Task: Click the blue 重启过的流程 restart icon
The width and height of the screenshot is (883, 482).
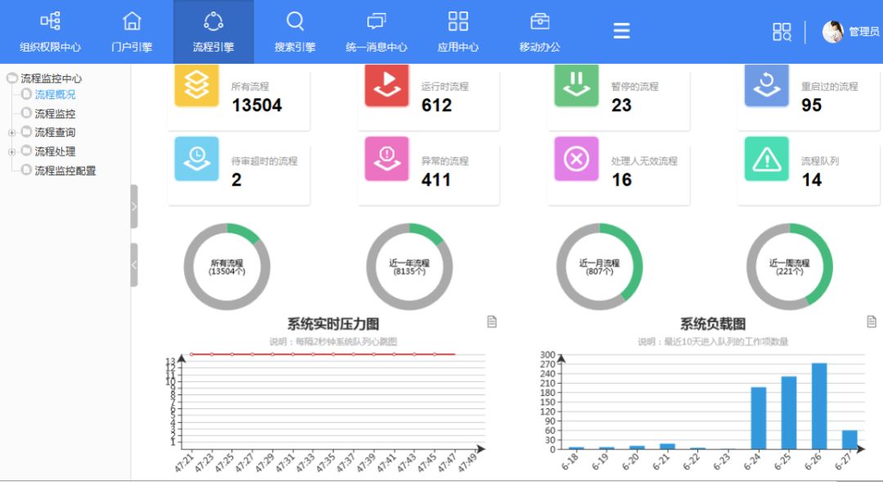Action: click(x=766, y=85)
